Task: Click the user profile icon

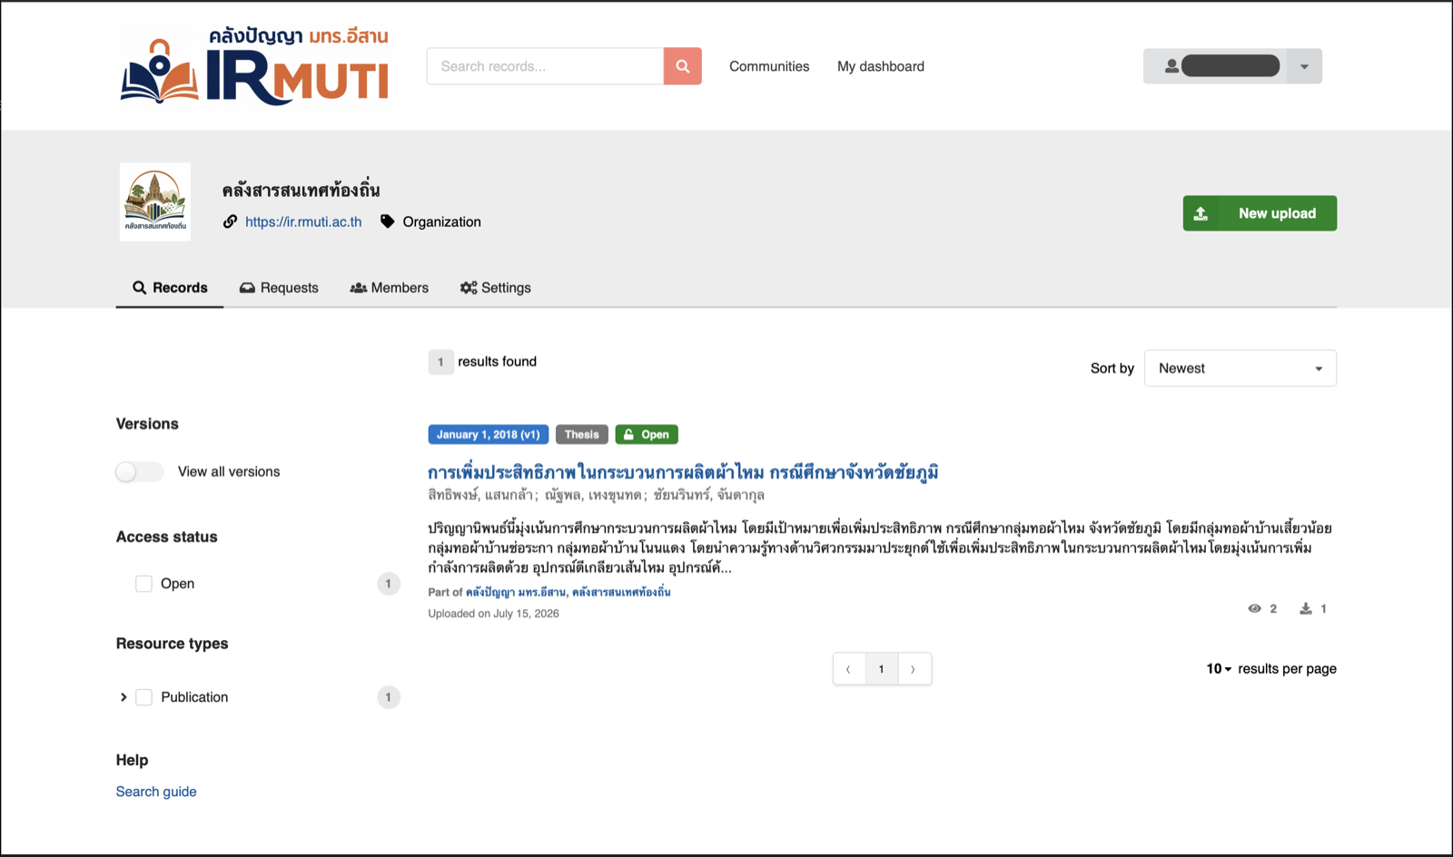Action: 1171,66
